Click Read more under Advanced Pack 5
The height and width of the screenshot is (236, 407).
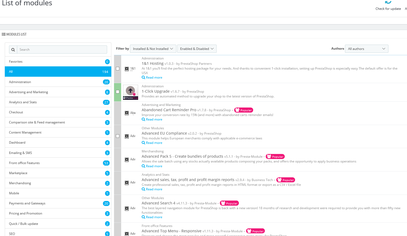[152, 166]
